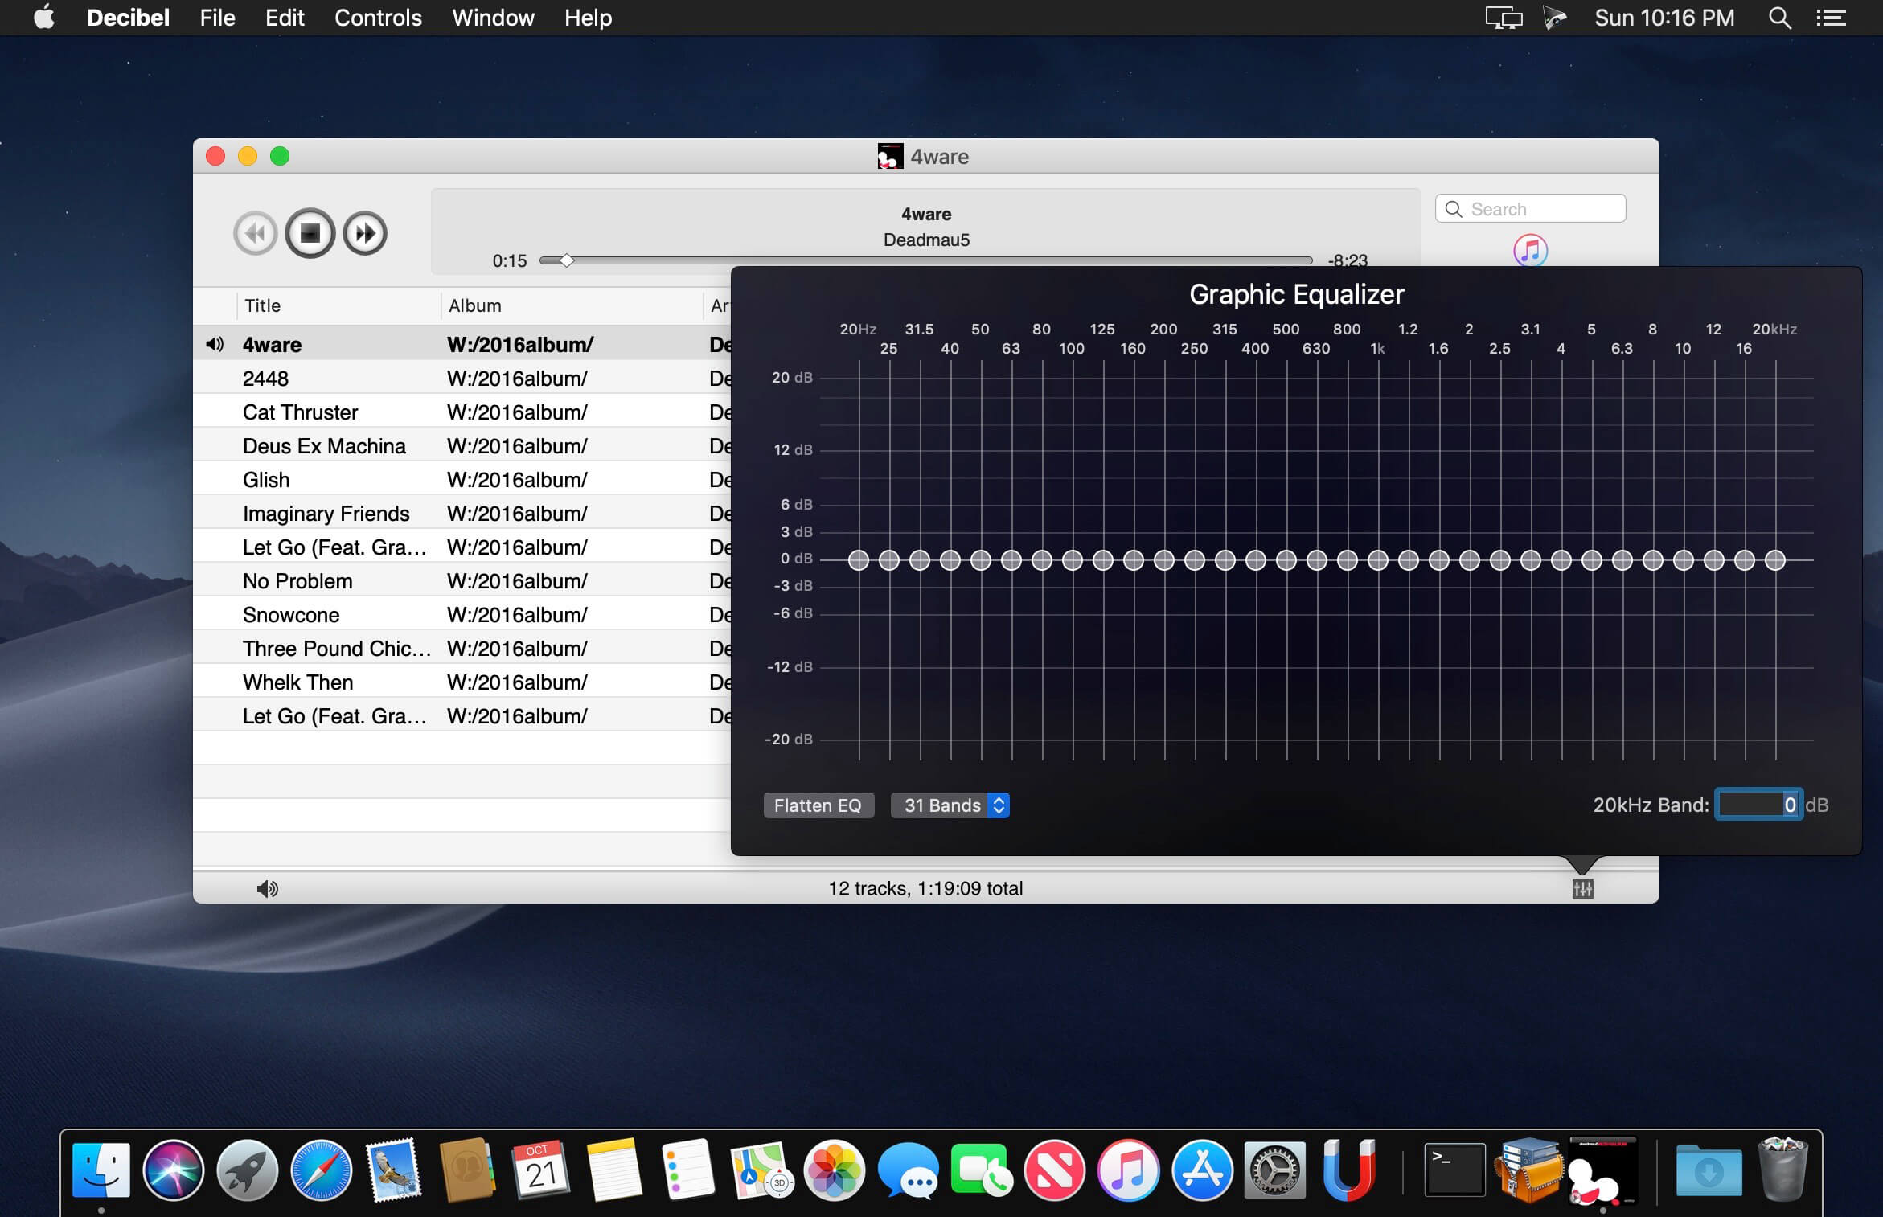Open Messages from the dock
This screenshot has width=1883, height=1217.
(909, 1171)
